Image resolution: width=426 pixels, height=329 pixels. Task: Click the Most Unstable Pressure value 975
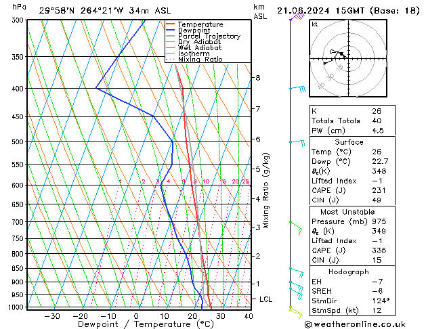click(x=379, y=221)
